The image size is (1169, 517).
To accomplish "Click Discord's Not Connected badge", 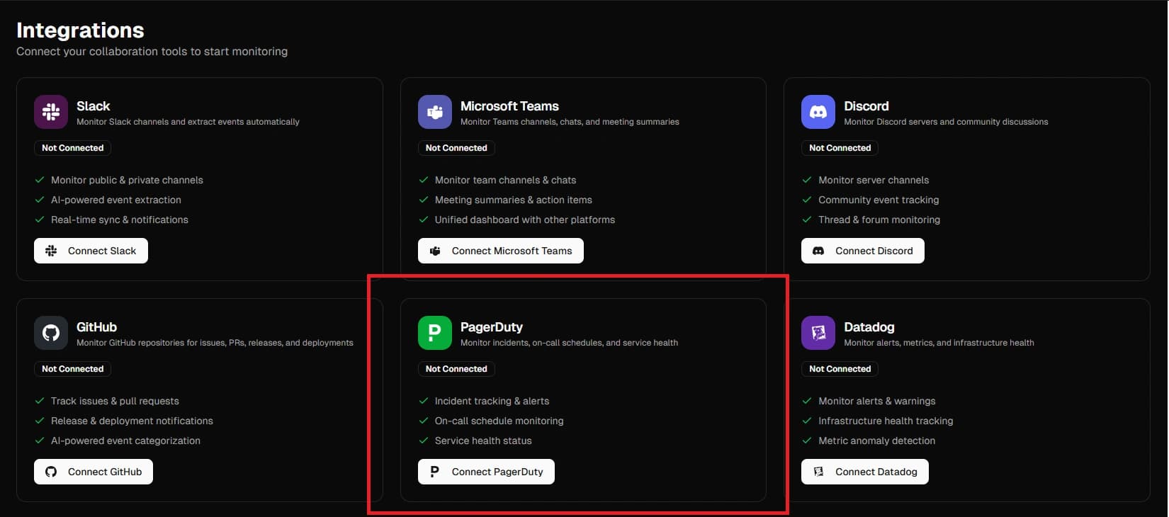I will coord(840,148).
